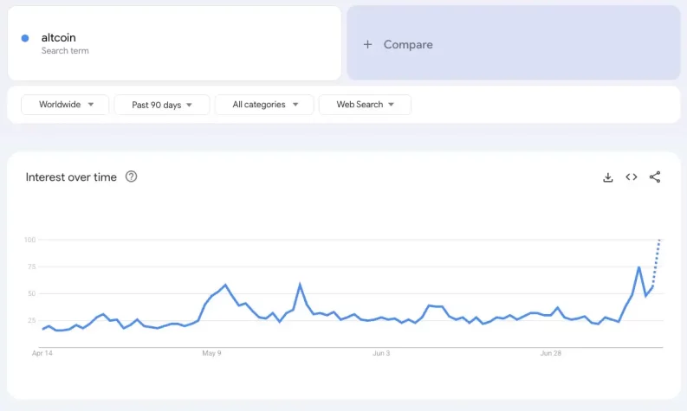Click the Apr 14 date label
The height and width of the screenshot is (411, 687).
42,353
